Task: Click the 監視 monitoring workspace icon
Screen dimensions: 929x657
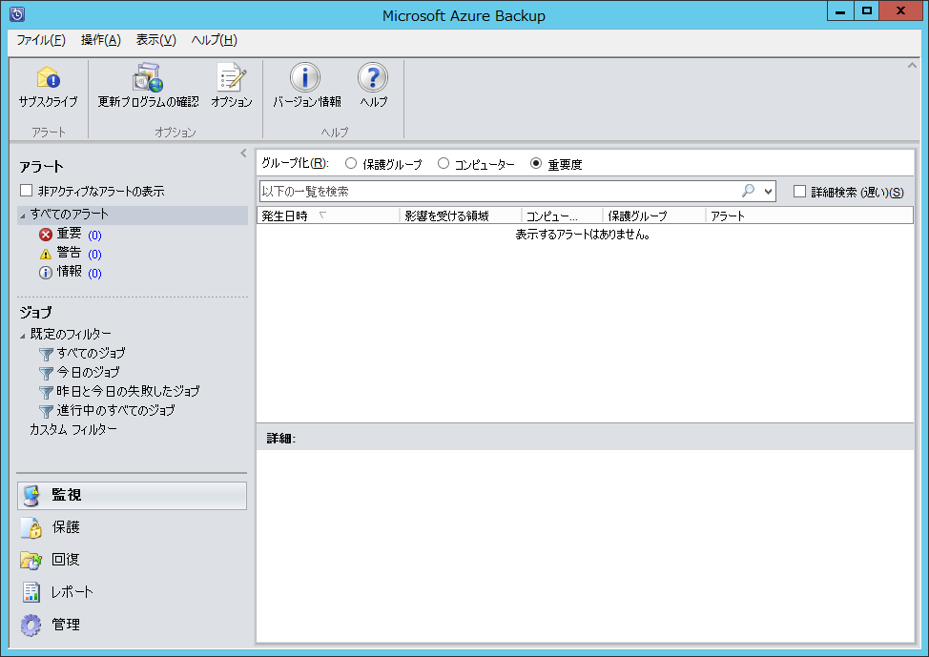Action: tap(31, 496)
